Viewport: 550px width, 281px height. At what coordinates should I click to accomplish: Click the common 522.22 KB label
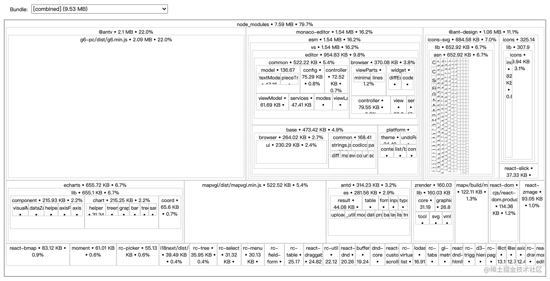coord(302,63)
